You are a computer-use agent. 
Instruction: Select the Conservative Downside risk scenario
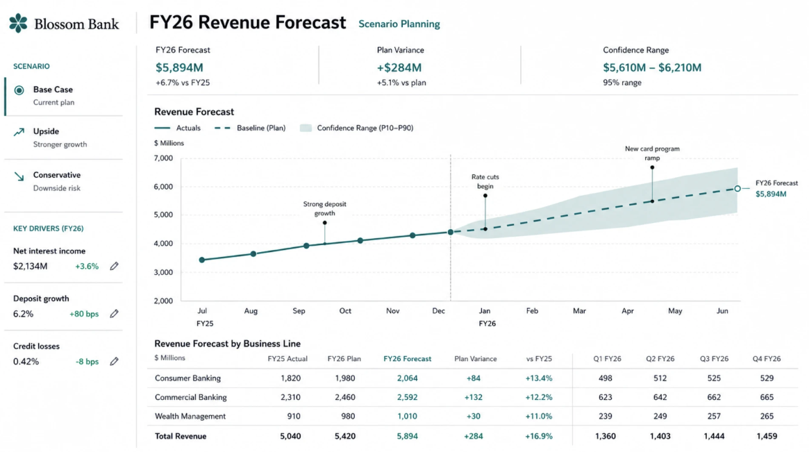[63, 182]
